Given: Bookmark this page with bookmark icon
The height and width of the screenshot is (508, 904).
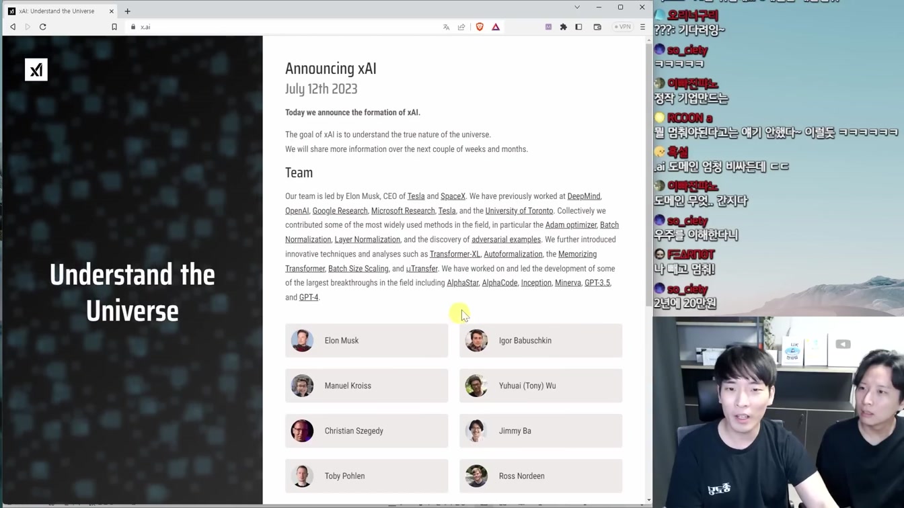Looking at the screenshot, I should coord(114,27).
